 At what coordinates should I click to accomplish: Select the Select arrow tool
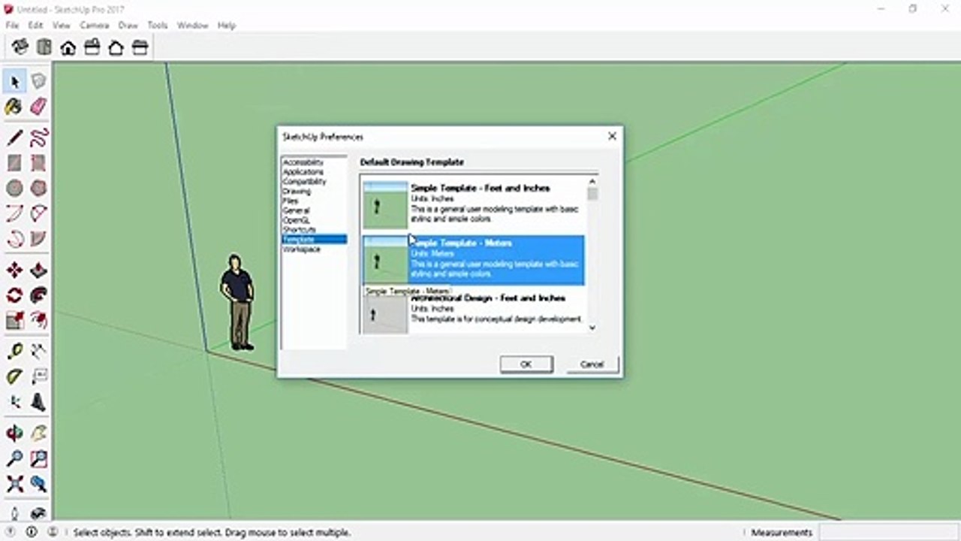[x=14, y=81]
